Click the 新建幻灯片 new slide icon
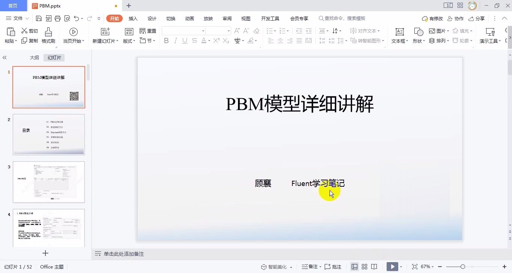512x273 pixels. coord(105,32)
